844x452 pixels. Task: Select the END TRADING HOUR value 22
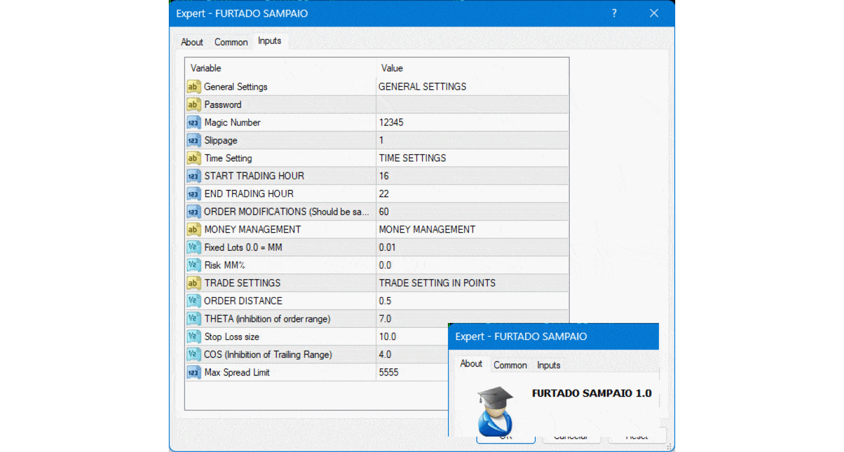(x=384, y=194)
